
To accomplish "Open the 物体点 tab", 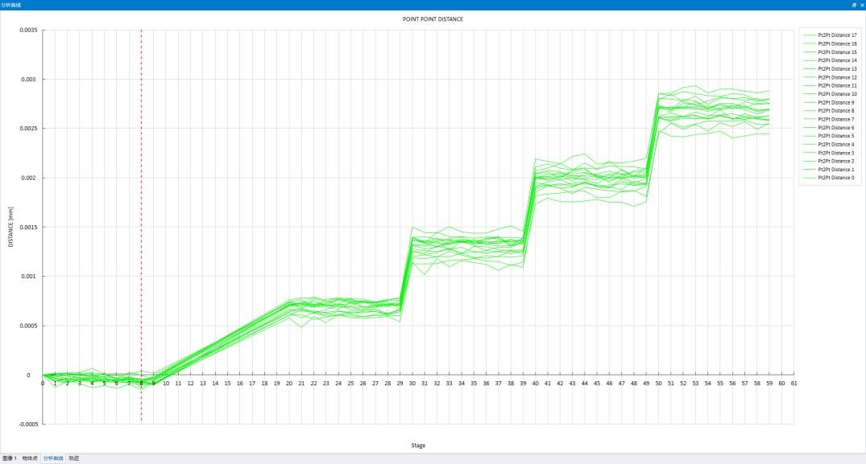I will (31, 458).
